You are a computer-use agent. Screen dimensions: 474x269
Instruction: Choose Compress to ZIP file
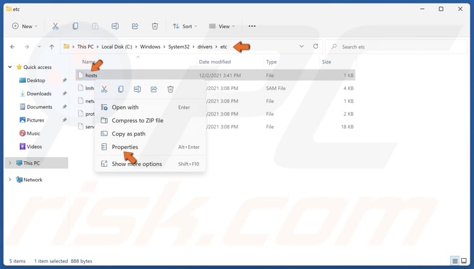point(150,120)
